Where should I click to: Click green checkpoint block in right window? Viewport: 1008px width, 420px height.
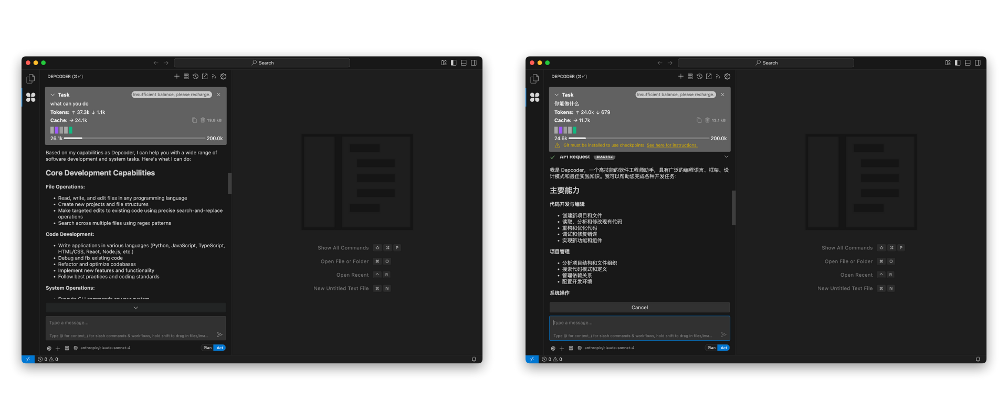coord(574,130)
